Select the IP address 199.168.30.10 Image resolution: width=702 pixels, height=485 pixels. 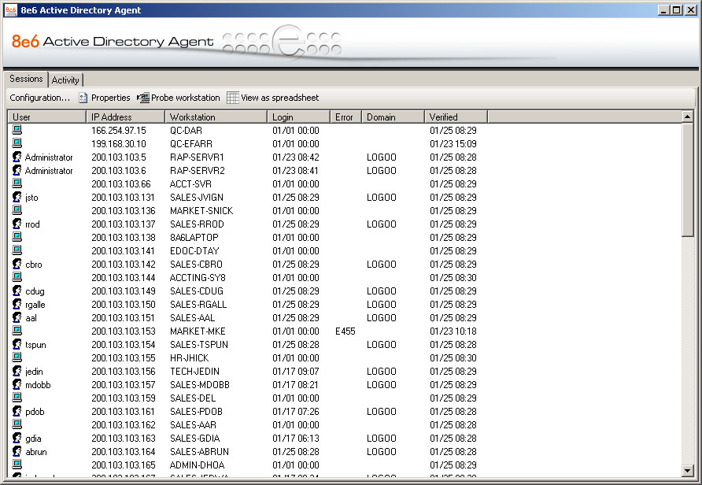click(119, 144)
